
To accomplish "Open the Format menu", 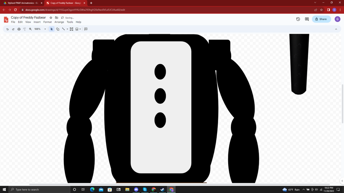I will (x=48, y=22).
